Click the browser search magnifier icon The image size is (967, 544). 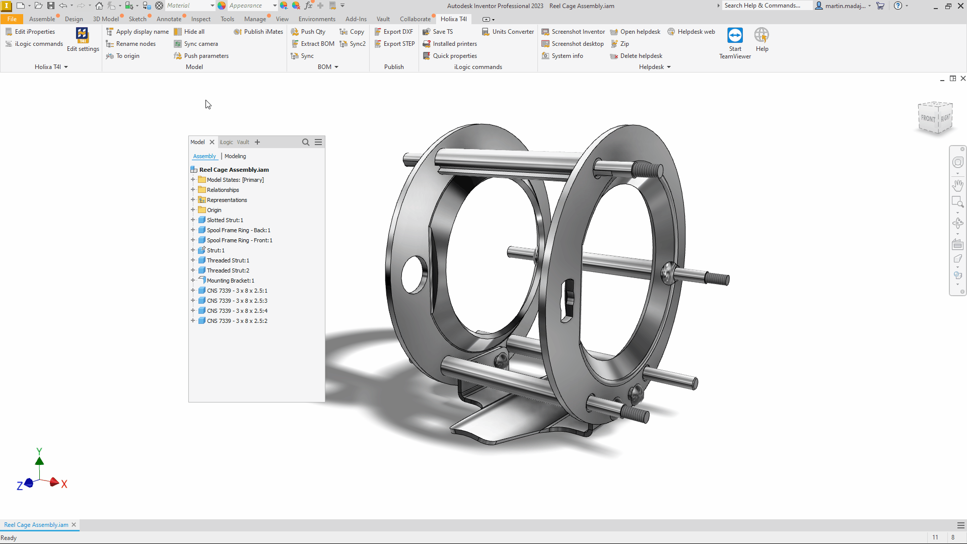pyautogui.click(x=306, y=142)
